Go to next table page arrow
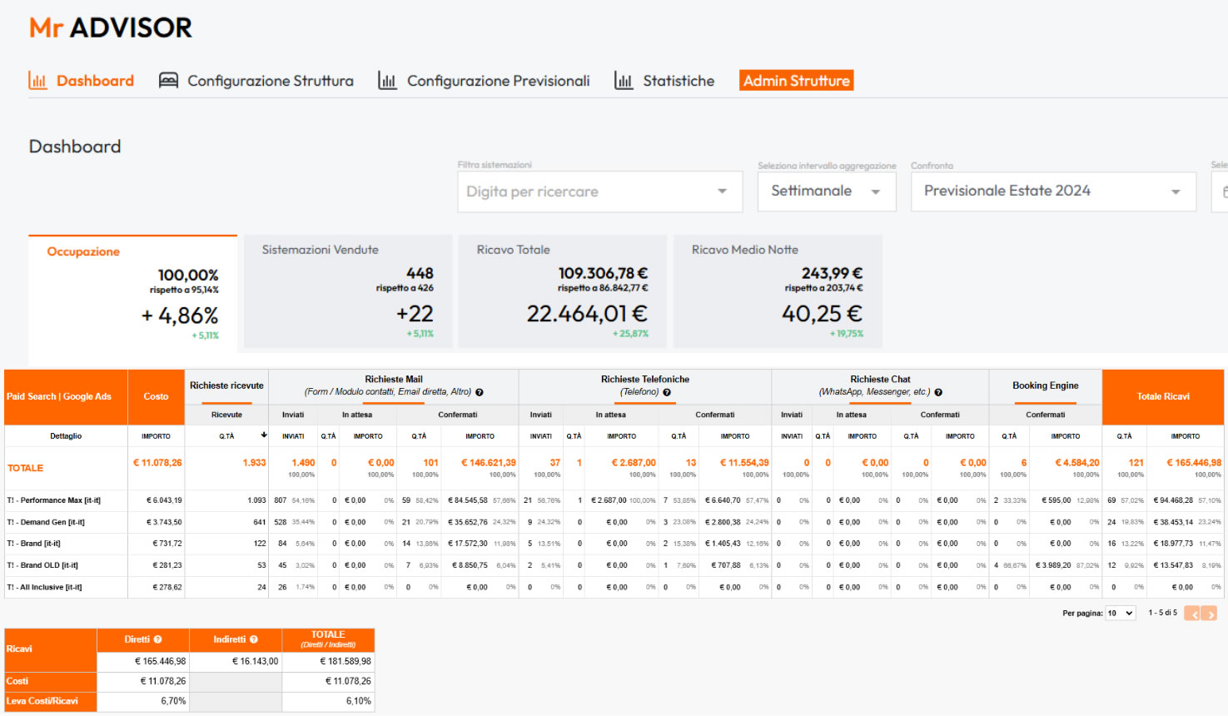Screen dimensions: 1228x716 (x=1209, y=614)
